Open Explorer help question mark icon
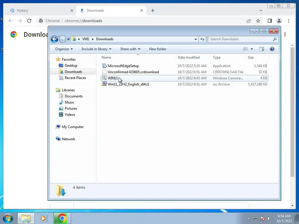The image size is (299, 224). tap(272, 49)
